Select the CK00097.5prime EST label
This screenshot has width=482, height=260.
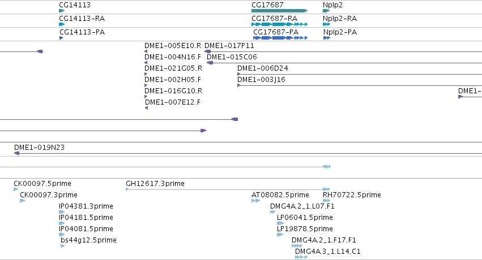42,184
